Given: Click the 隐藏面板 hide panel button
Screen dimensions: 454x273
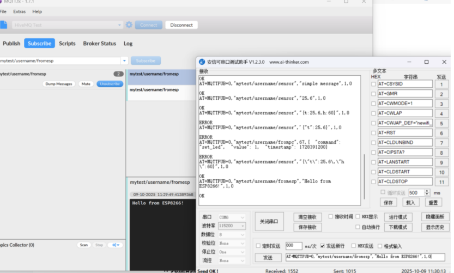Looking at the screenshot, I should [435, 217].
